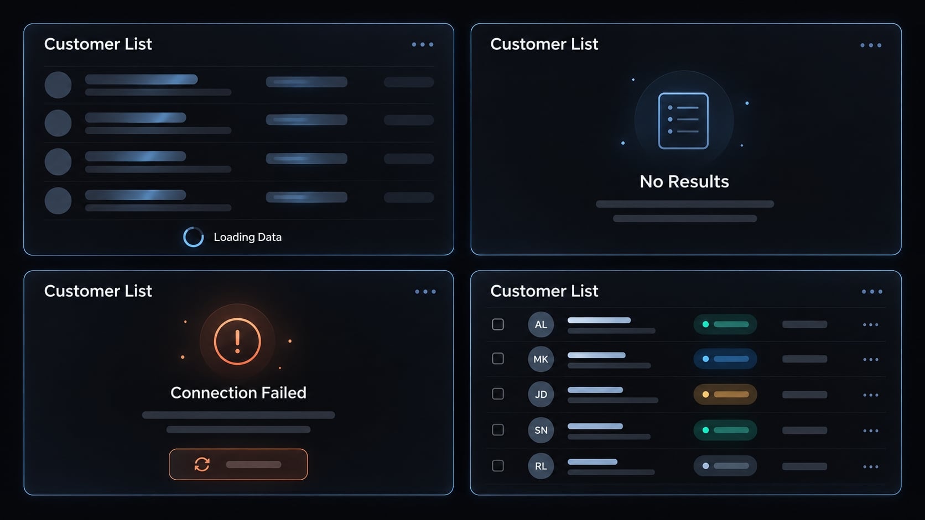Click the empty list document icon

tap(683, 120)
